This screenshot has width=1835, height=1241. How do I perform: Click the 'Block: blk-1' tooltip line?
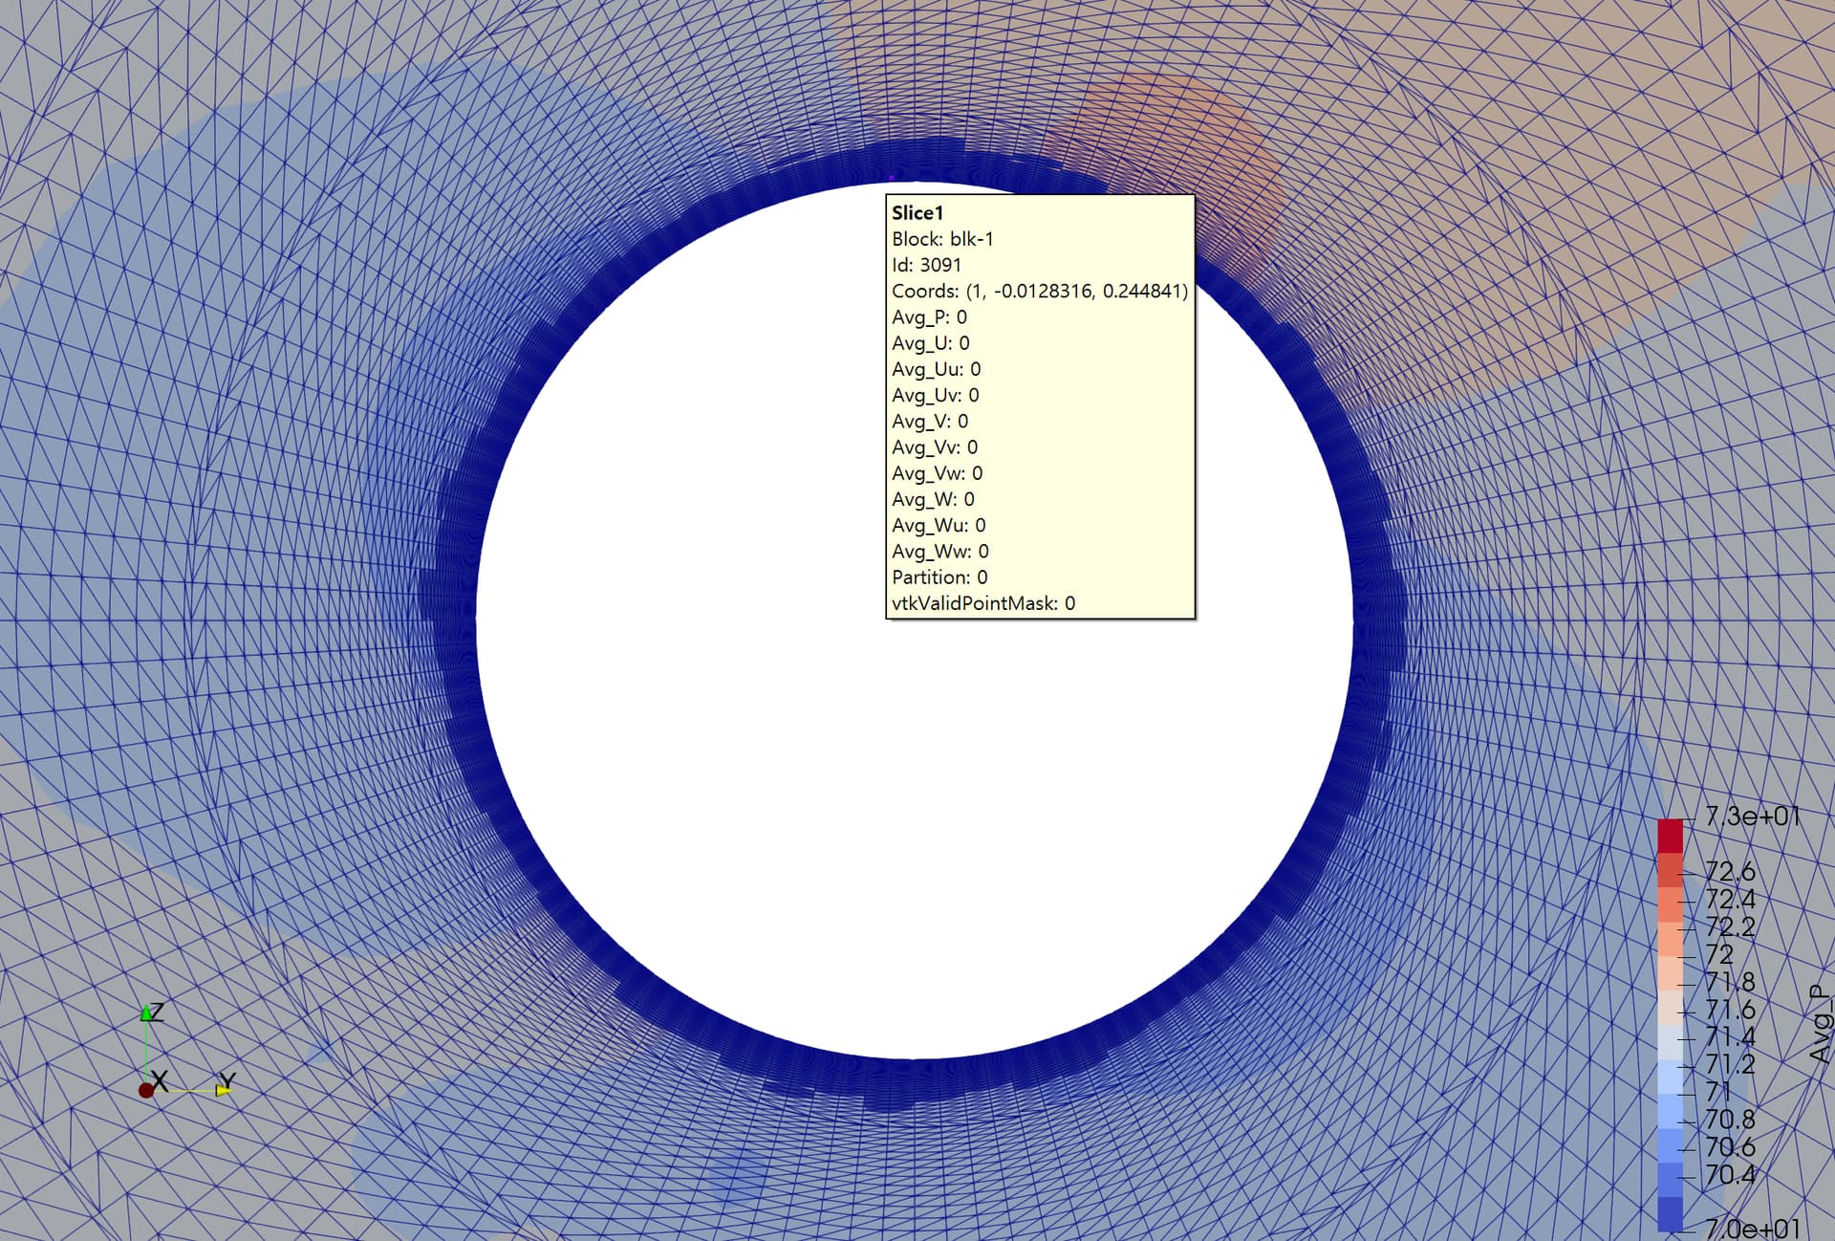[942, 239]
